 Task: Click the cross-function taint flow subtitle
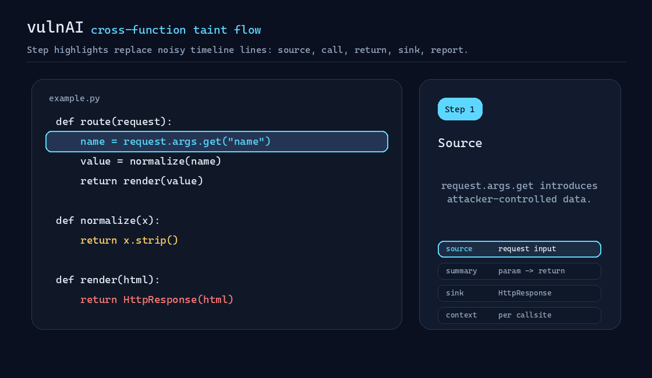[176, 30]
